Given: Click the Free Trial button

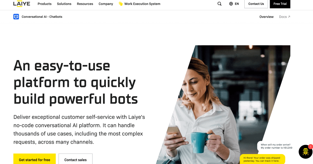Looking at the screenshot, I should [280, 4].
